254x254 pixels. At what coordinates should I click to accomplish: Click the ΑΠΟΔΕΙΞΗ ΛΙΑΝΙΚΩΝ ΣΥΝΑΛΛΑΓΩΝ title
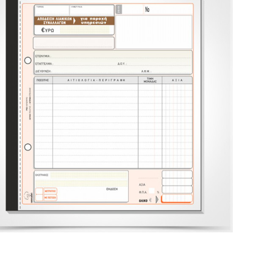point(54,21)
